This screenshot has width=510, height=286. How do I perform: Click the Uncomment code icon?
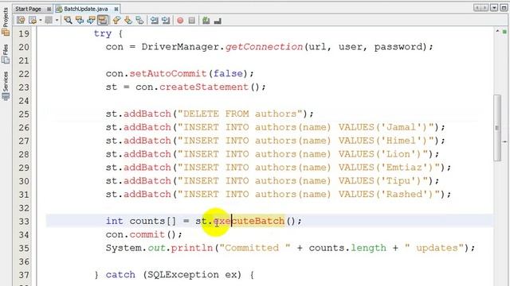tap(218, 21)
